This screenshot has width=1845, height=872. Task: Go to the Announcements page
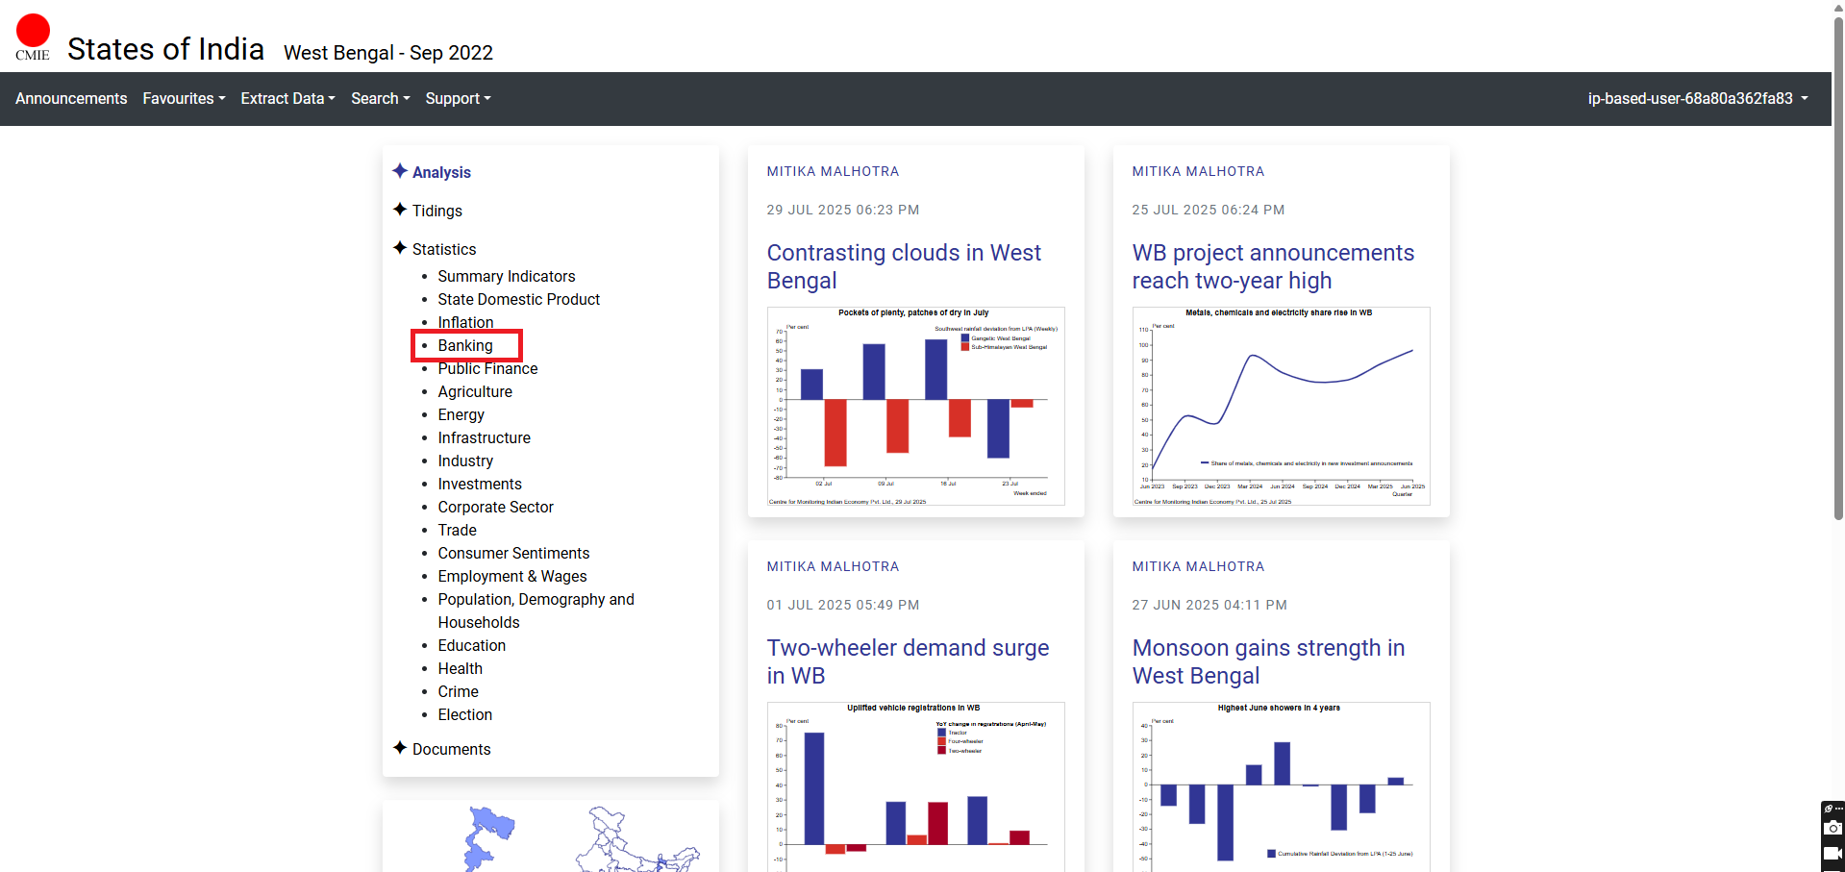click(x=71, y=99)
